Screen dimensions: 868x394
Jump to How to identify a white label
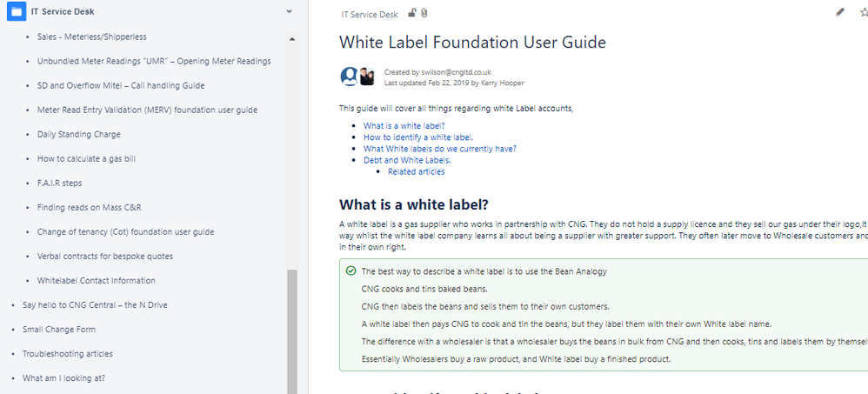(418, 137)
